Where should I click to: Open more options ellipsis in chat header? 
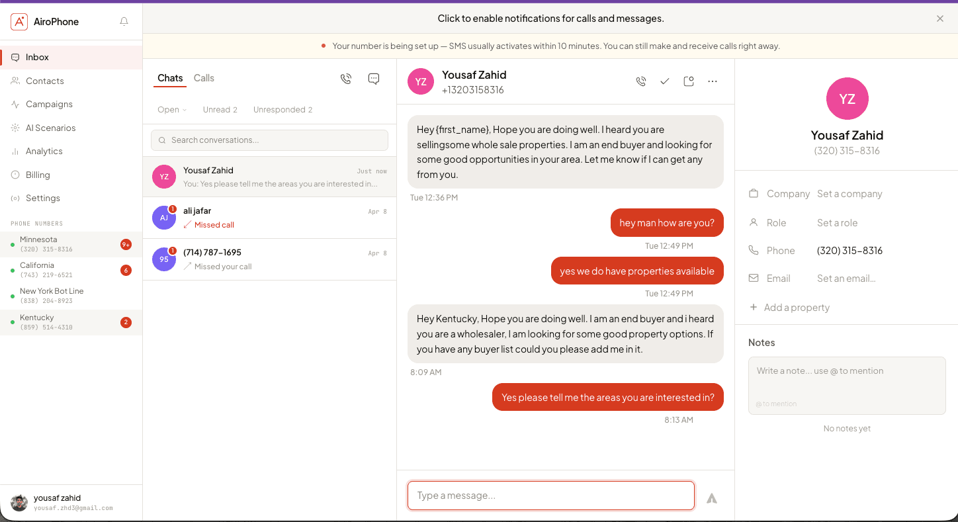[713, 81]
